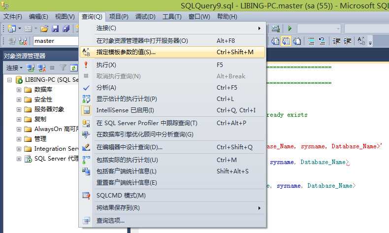The width and height of the screenshot is (389, 233).
Task: Toggle SQLCMD 模式(M)
Action: 172,195
